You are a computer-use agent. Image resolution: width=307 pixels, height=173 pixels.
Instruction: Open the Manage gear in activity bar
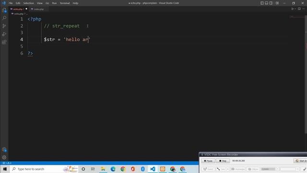(4, 157)
